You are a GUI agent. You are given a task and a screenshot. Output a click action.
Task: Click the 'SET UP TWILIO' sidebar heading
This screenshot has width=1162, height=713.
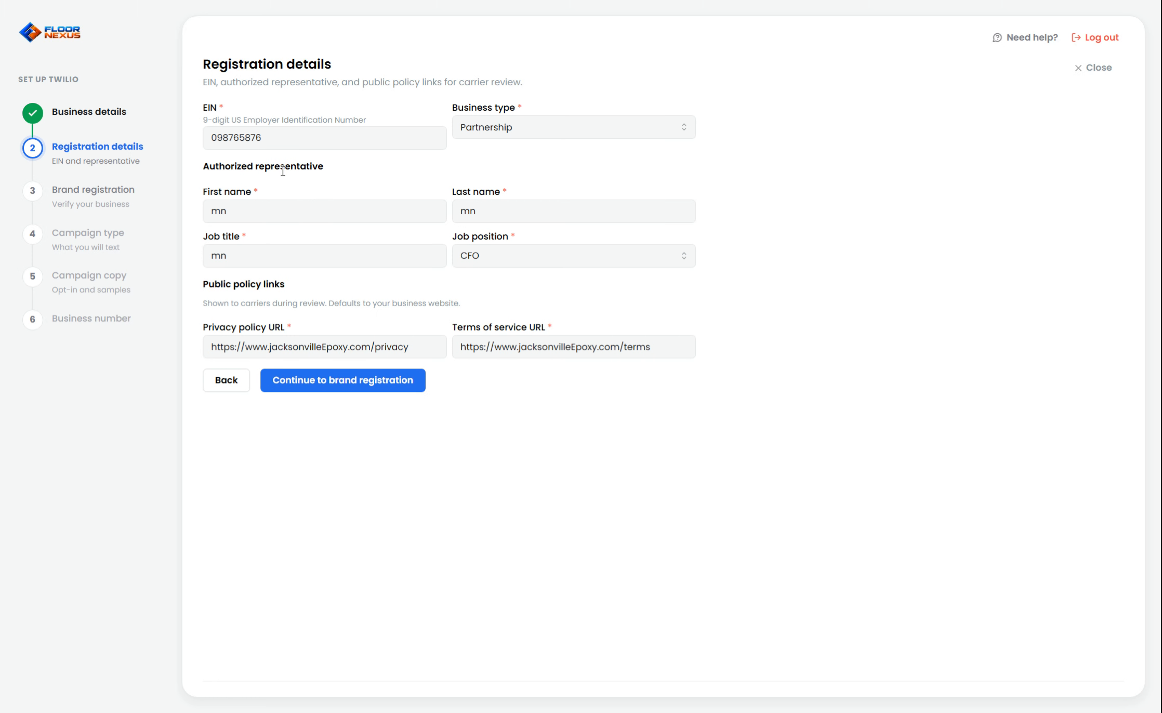48,80
